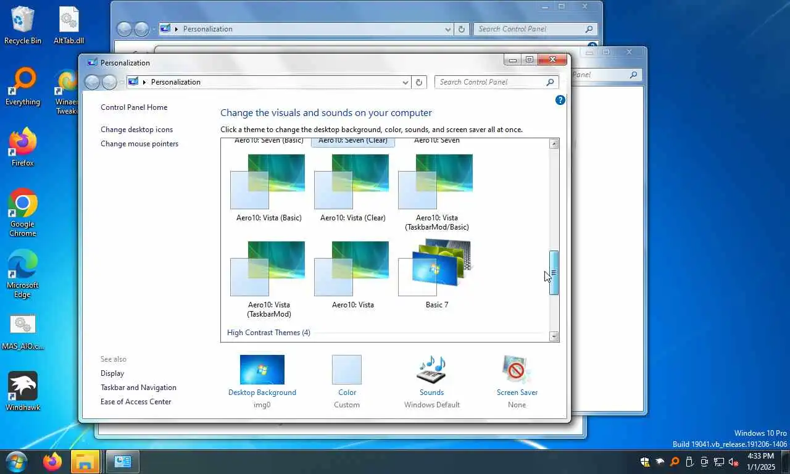The height and width of the screenshot is (474, 790).
Task: Open Firefox from the taskbar
Action: [x=52, y=462]
